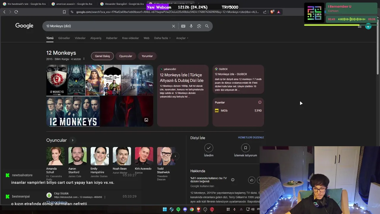
Task: Clear the search box with the X icon
Action: pos(174,26)
